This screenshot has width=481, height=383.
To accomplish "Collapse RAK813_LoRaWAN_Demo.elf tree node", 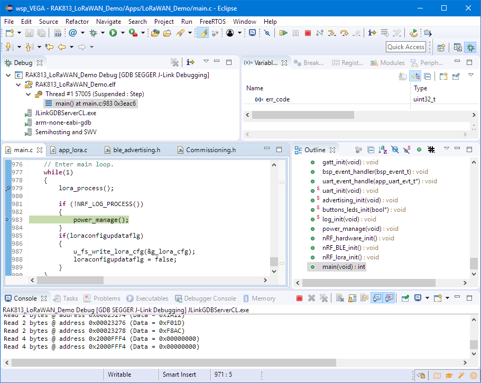I will (x=19, y=85).
